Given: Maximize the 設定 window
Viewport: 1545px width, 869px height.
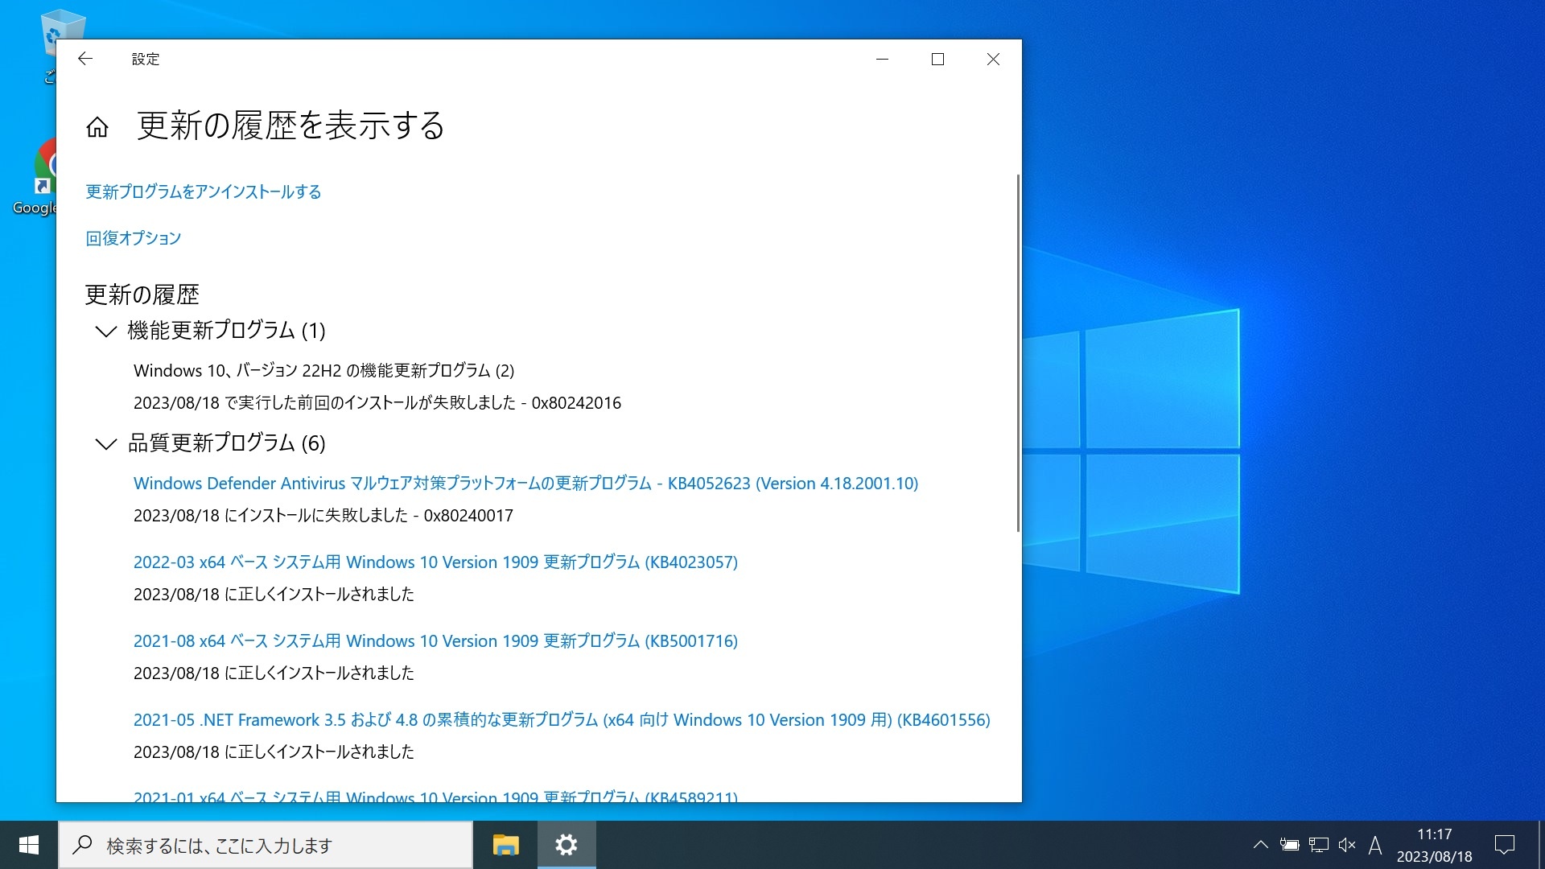Looking at the screenshot, I should pyautogui.click(x=937, y=59).
